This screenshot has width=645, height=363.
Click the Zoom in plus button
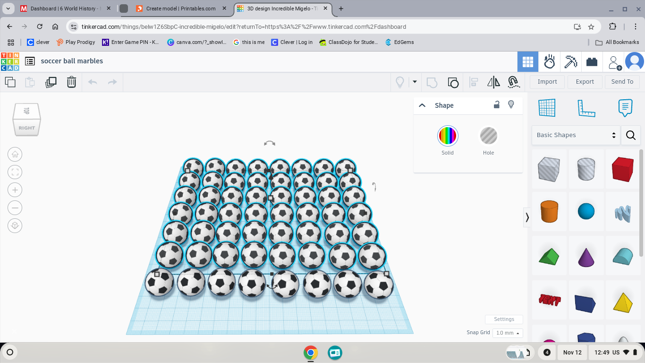[15, 190]
